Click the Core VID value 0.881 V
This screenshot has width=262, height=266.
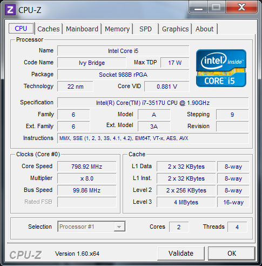167,87
